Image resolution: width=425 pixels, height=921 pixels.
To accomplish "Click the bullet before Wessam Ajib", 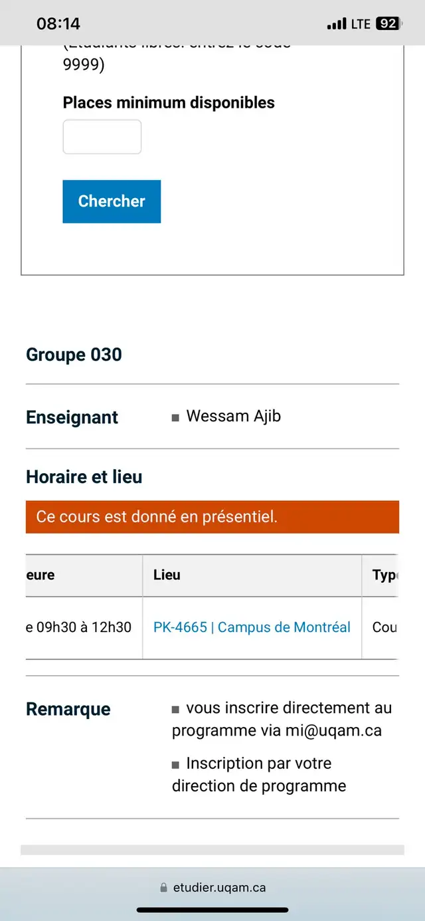I will click(x=175, y=418).
